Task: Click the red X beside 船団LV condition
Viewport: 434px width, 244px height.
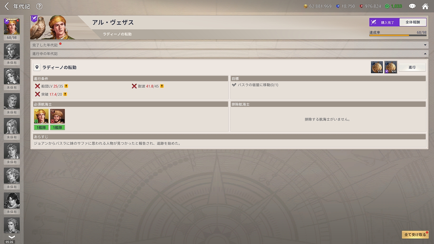Action: pyautogui.click(x=38, y=86)
